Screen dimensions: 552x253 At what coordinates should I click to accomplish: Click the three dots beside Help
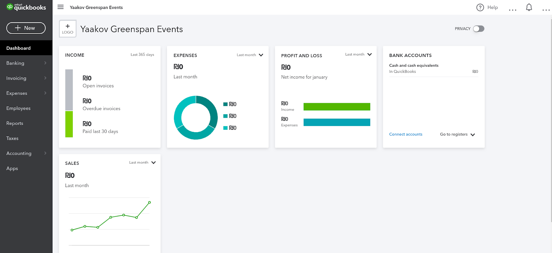(512, 9)
